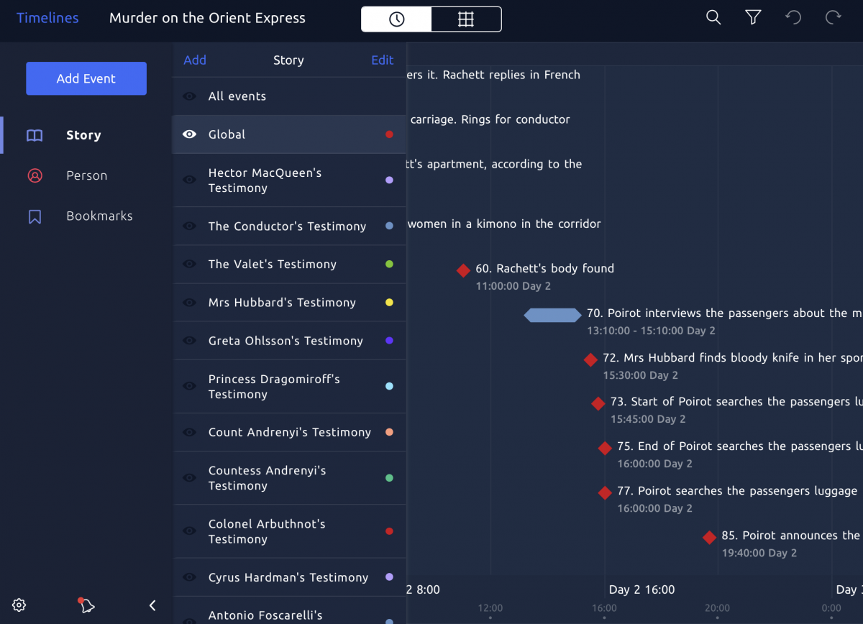Switch to spreadsheet grid view
The height and width of the screenshot is (624, 863).
[x=466, y=19]
